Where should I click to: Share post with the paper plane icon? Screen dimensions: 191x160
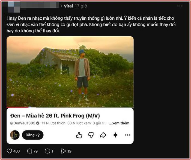[63, 151]
